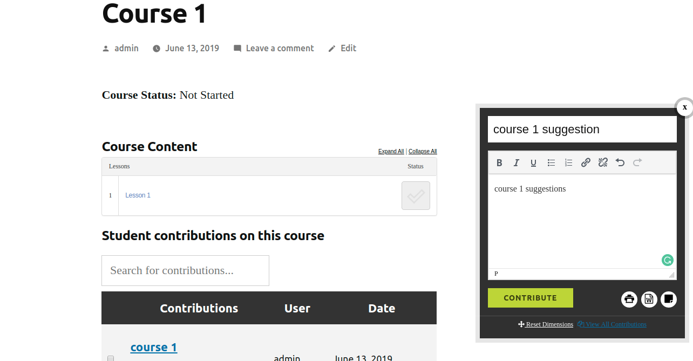Expand all course lessons
The height and width of the screenshot is (361, 693).
click(391, 152)
